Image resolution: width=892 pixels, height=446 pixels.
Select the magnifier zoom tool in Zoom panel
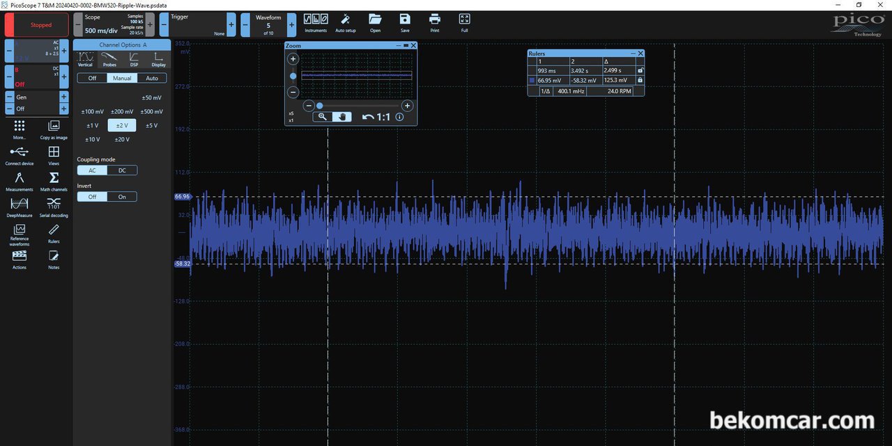coord(323,117)
